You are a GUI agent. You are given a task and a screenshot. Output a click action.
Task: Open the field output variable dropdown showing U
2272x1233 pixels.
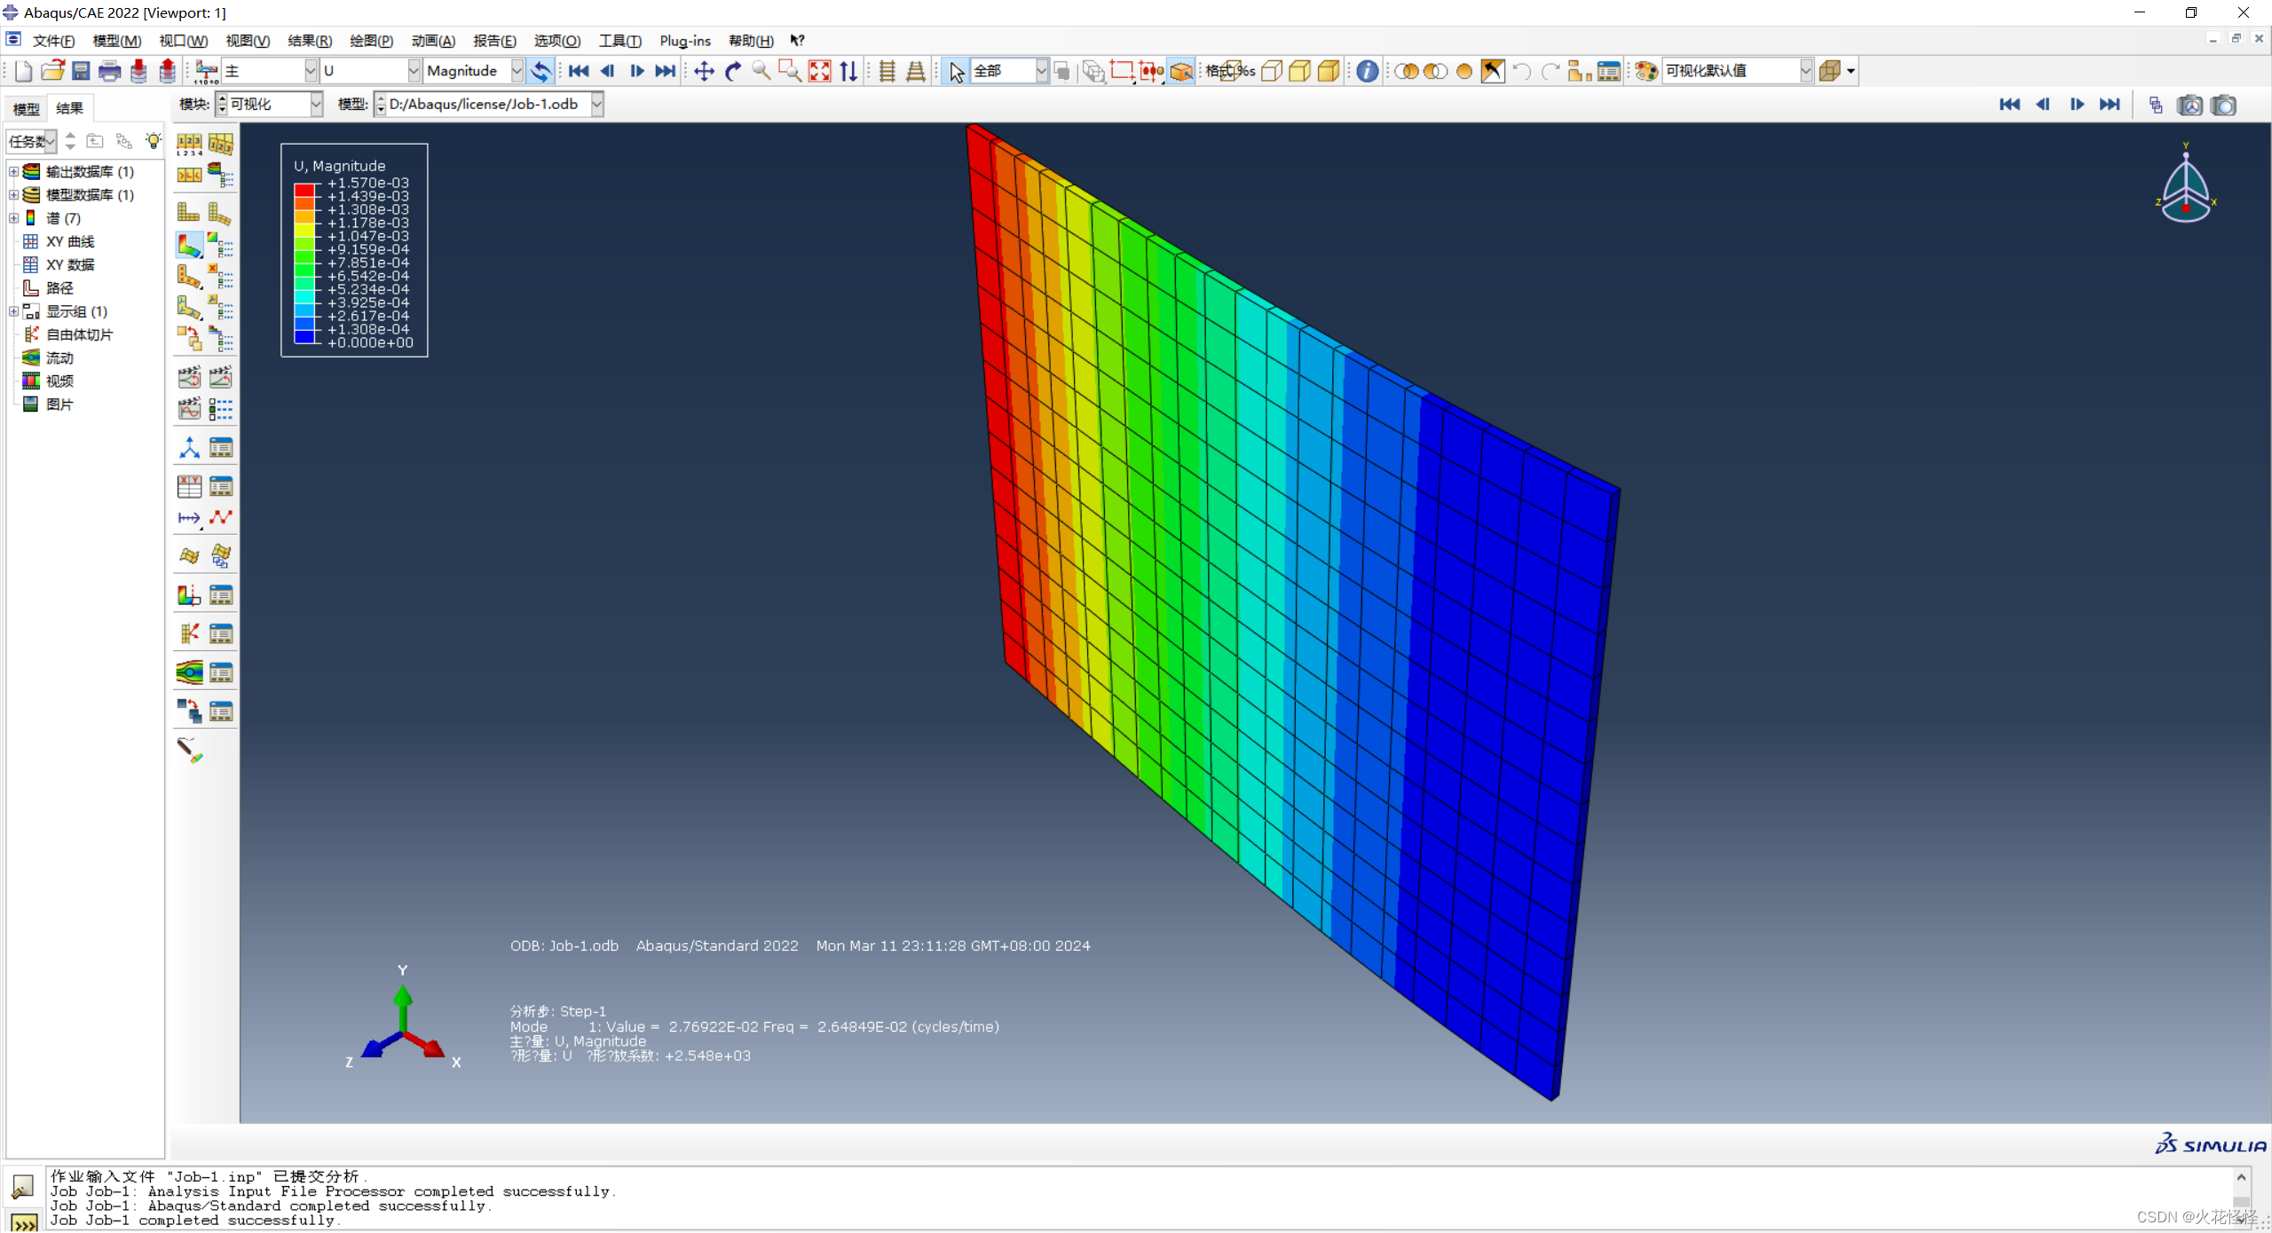pos(414,70)
